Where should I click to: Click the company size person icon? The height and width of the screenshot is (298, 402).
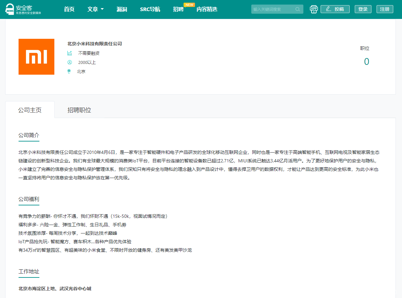click(x=69, y=62)
